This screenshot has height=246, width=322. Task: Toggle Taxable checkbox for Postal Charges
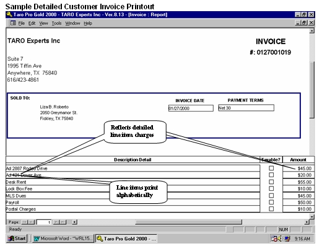click(271, 209)
